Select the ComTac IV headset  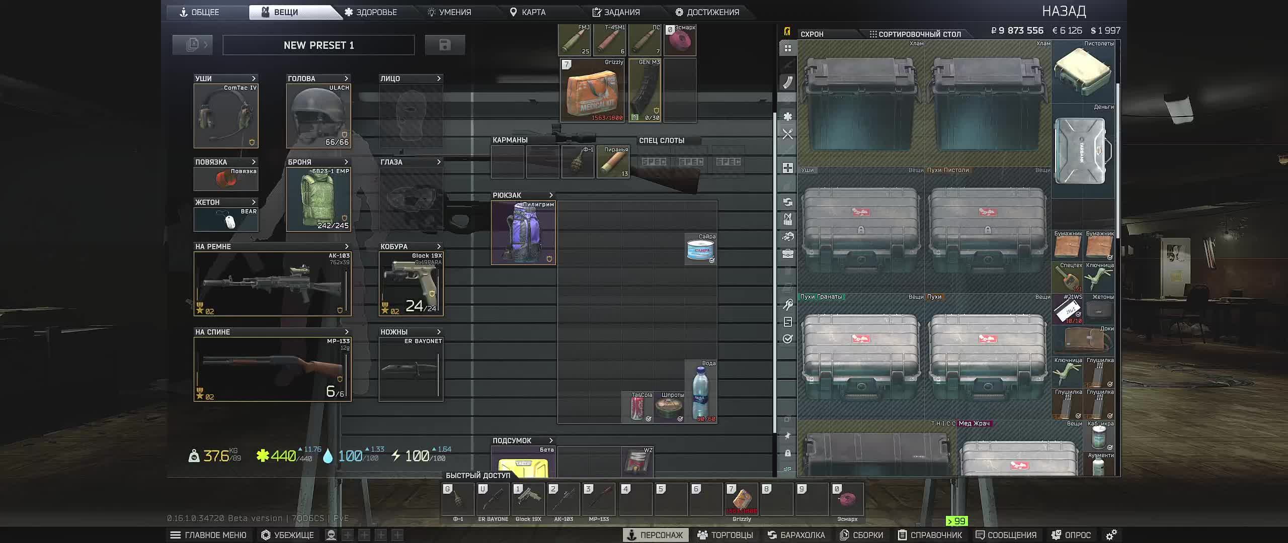226,116
